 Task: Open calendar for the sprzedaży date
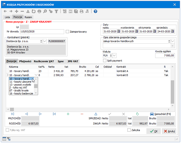pyautogui.click(x=173, y=31)
